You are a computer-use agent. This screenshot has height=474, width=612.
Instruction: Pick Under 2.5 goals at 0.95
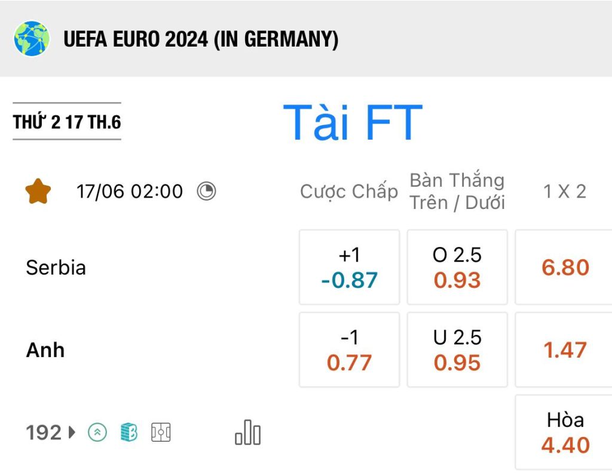point(457,350)
